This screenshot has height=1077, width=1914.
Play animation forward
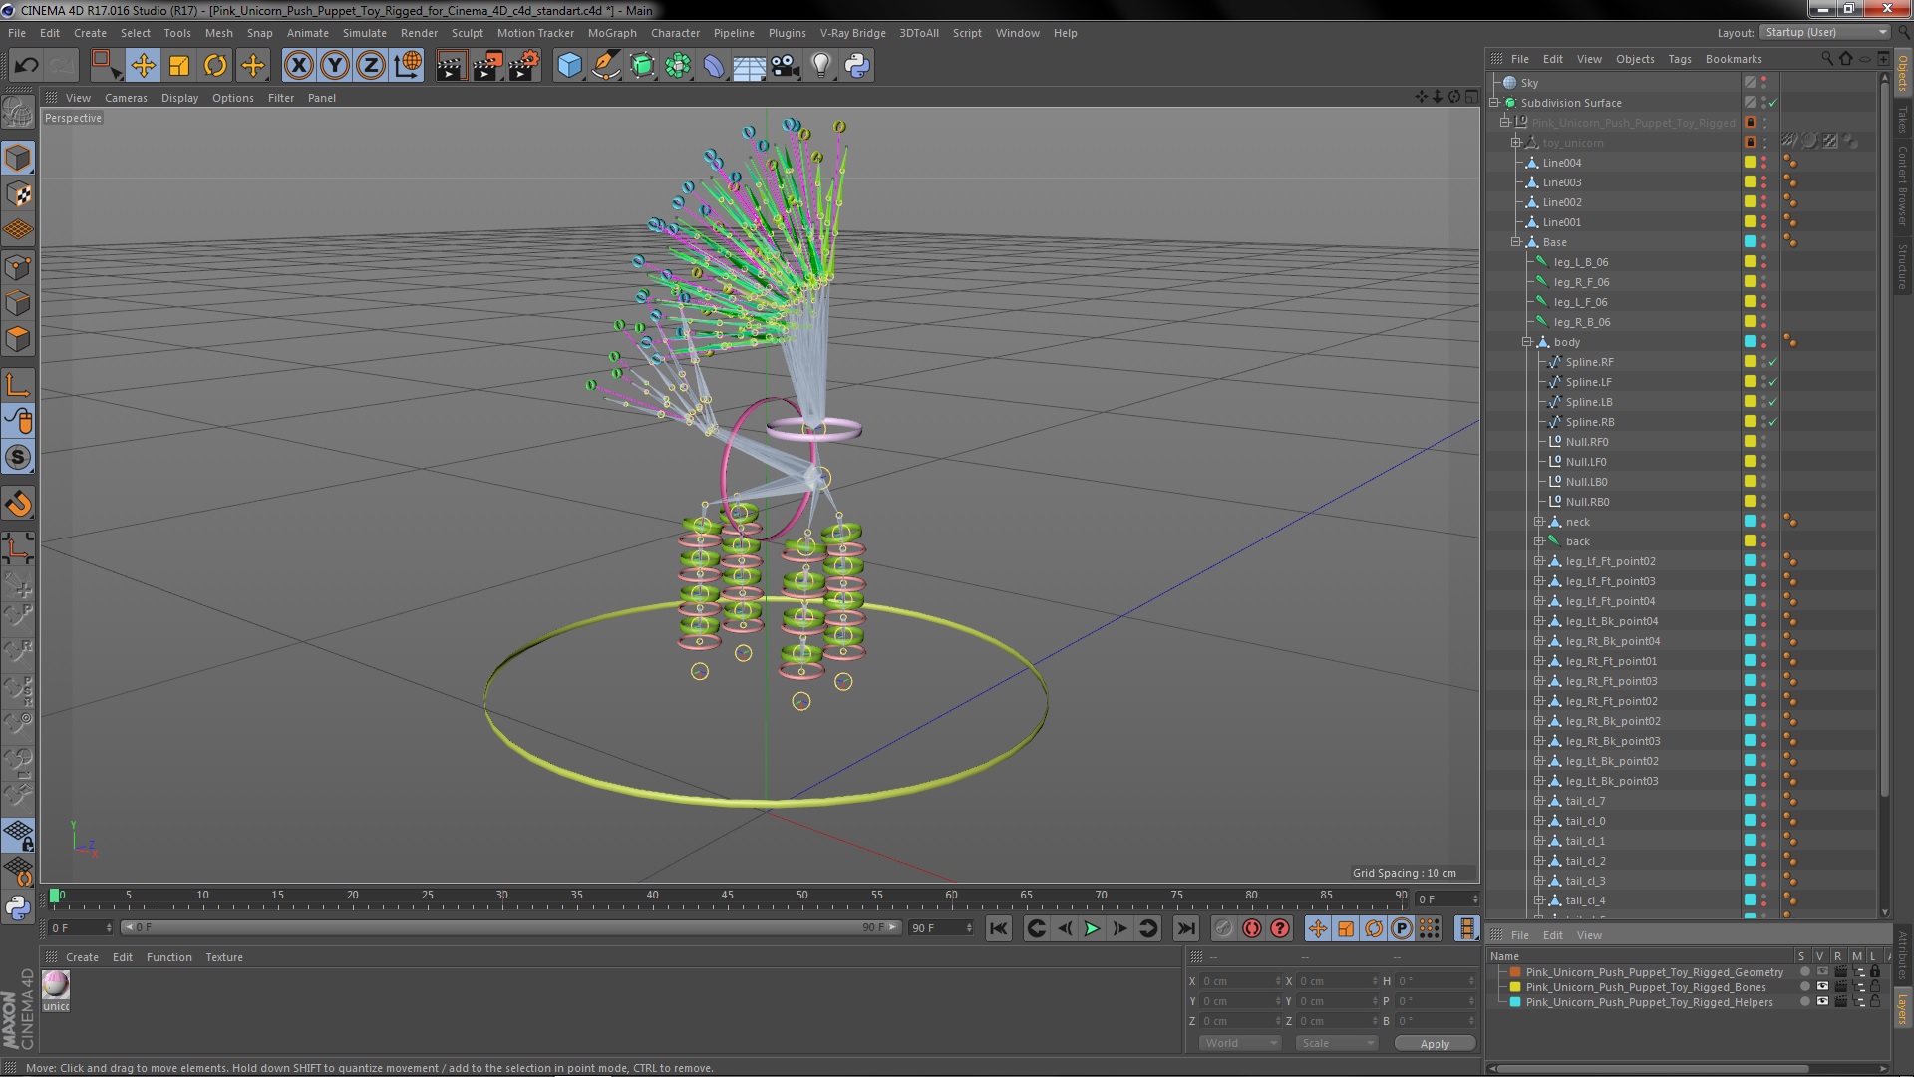[1092, 928]
